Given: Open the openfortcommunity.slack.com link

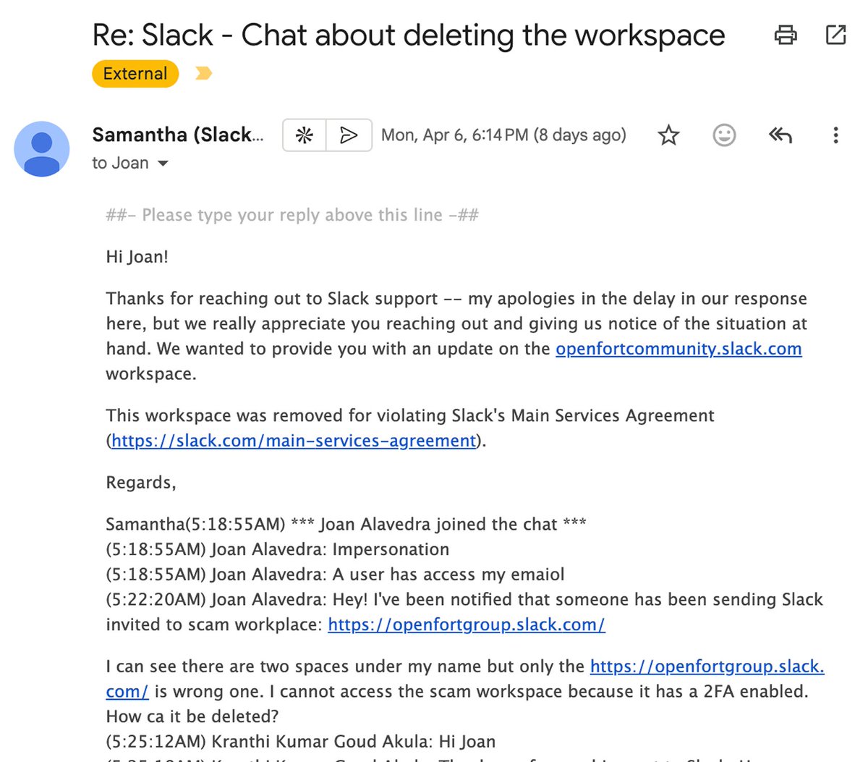Looking at the screenshot, I should 678,349.
